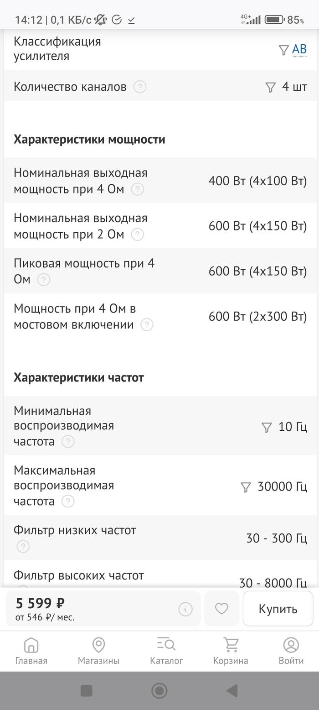
Task: Open help for Минимальная воспроизводимая частота
Action: 67,441
